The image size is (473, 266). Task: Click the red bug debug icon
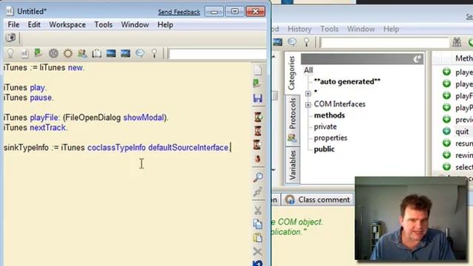[258, 158]
